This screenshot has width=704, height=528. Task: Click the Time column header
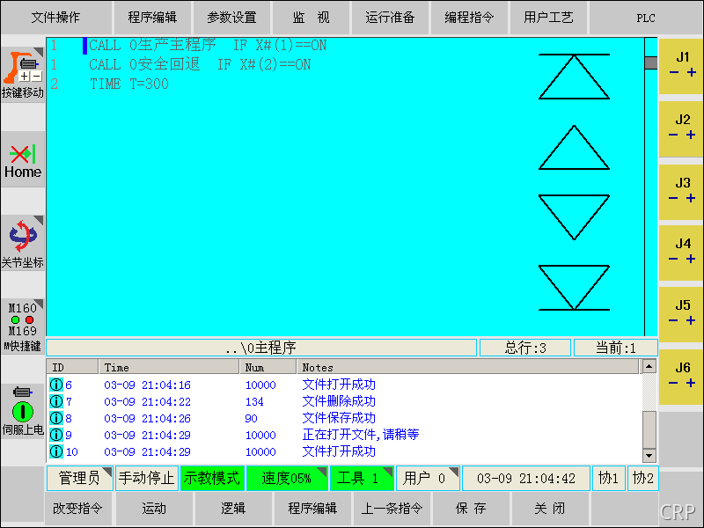[169, 367]
